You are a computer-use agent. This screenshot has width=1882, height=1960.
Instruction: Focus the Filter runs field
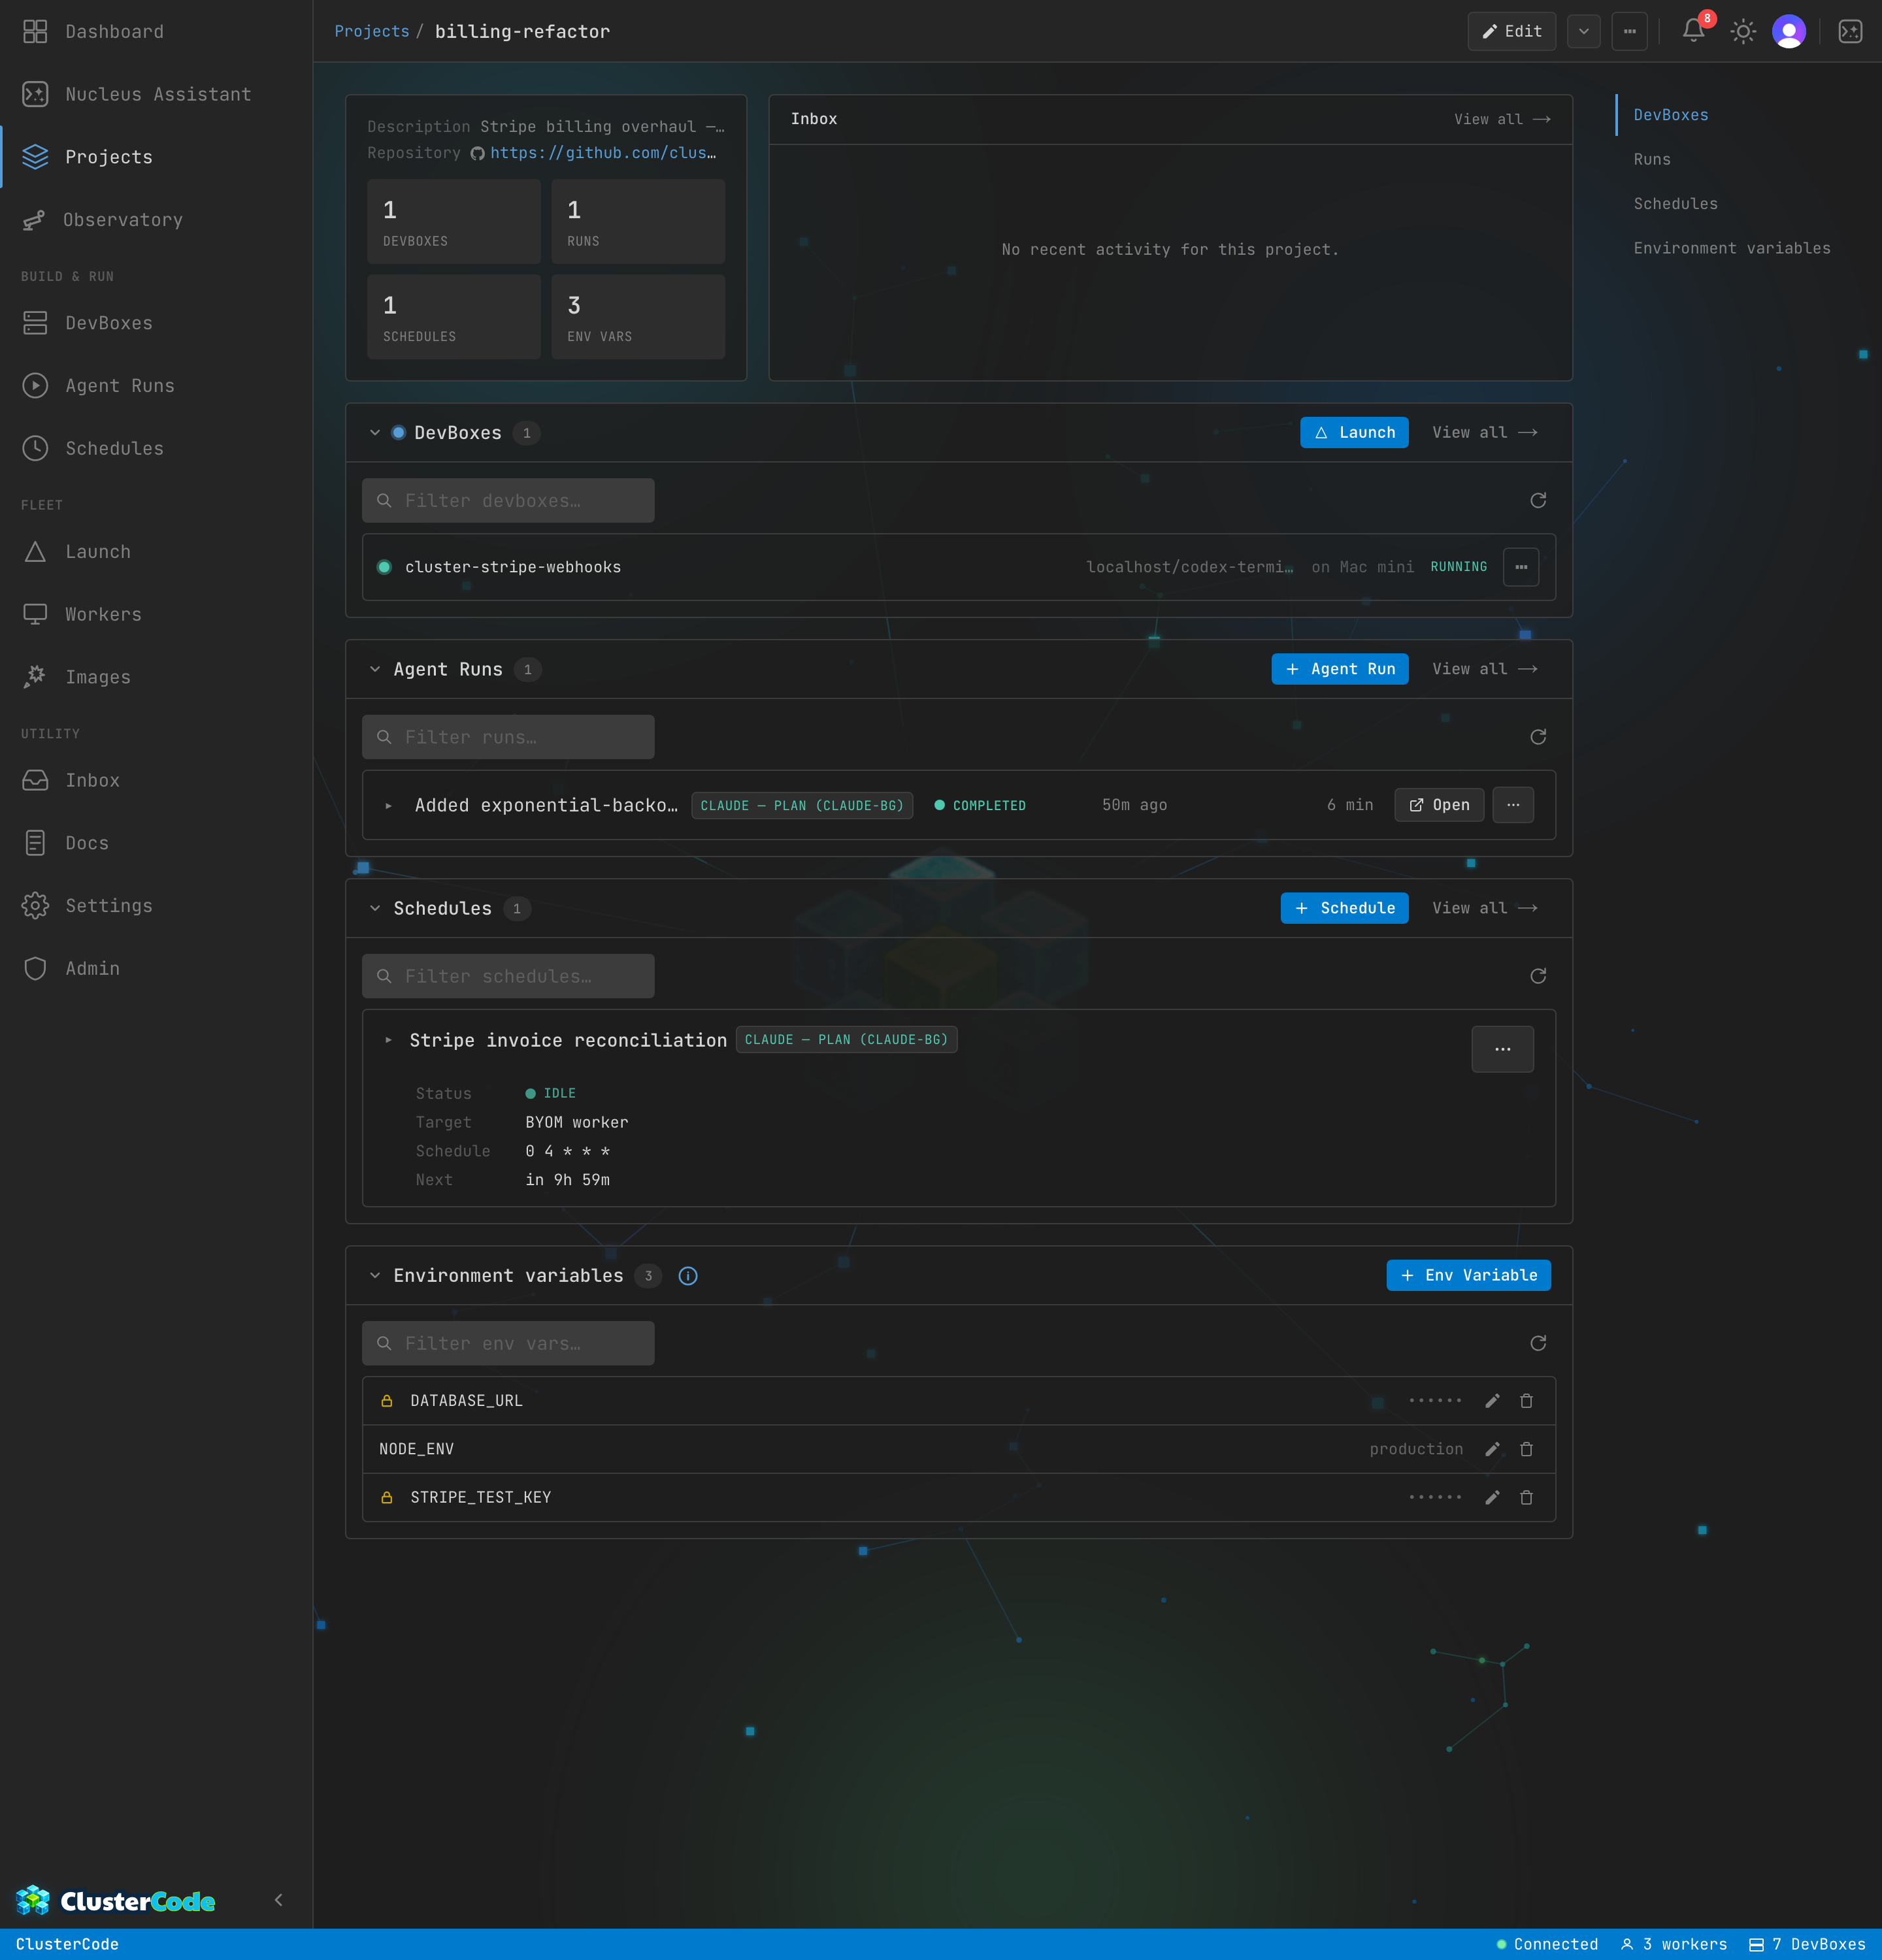(508, 737)
